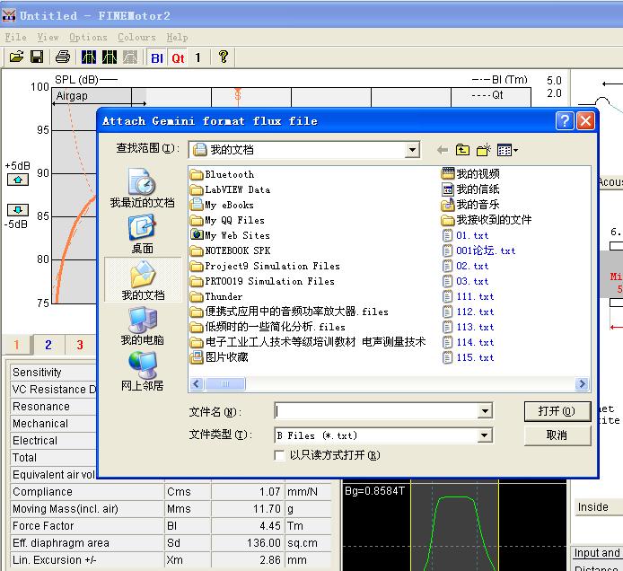Select My eBooks folder
Screen dimensions: 623x571
[222, 205]
